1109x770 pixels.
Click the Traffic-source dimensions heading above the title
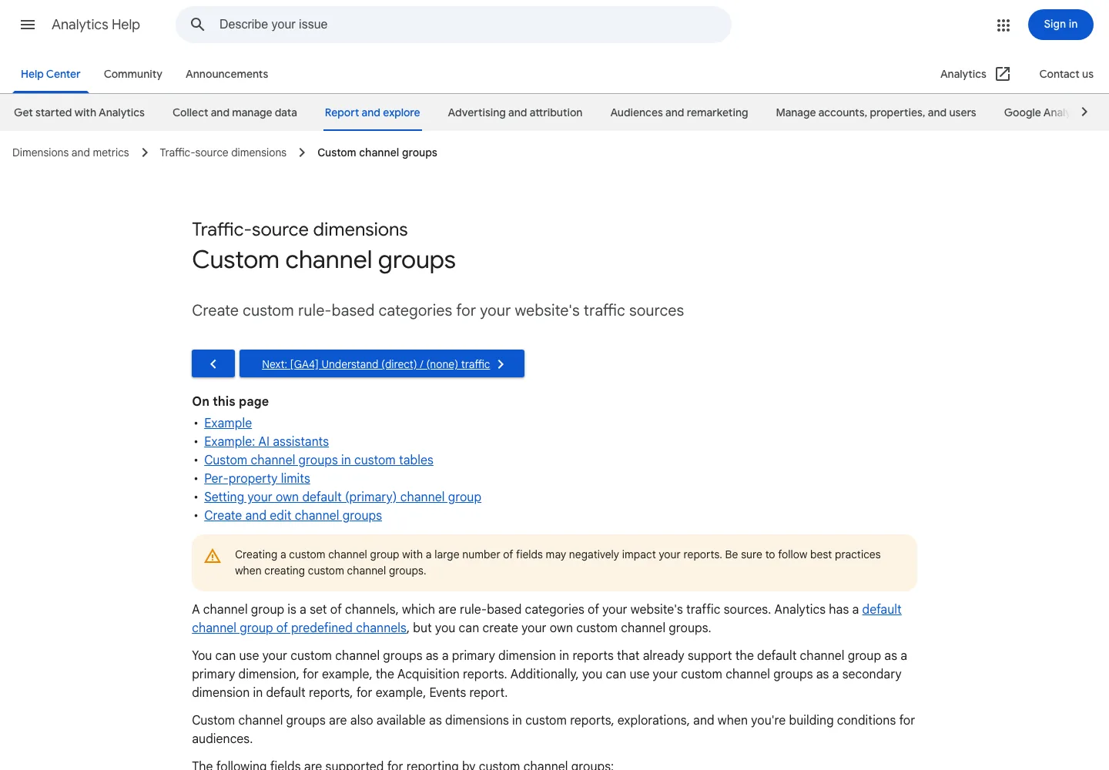[x=300, y=229]
